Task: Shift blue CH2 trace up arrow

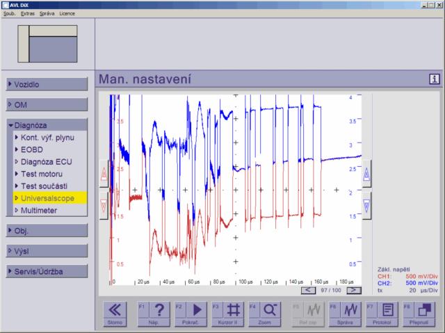Action: (x=366, y=173)
